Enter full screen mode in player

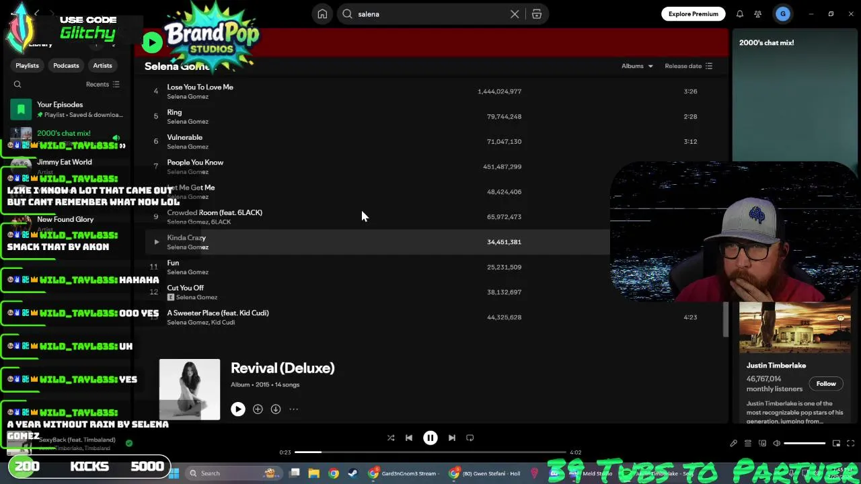[851, 444]
